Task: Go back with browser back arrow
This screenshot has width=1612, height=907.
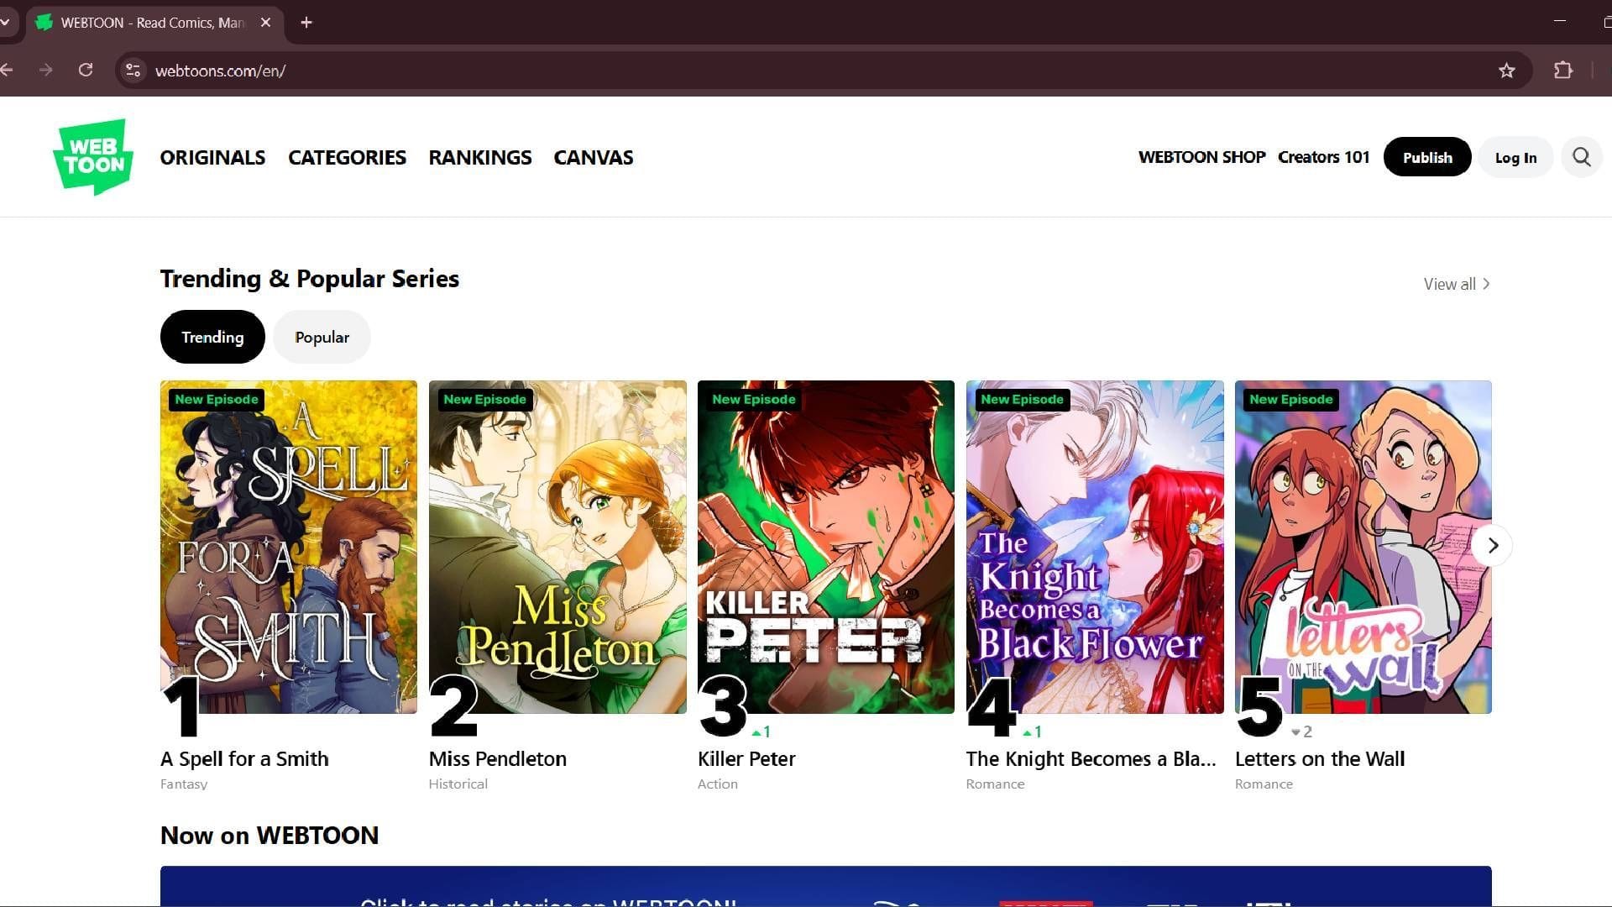Action: coord(7,71)
